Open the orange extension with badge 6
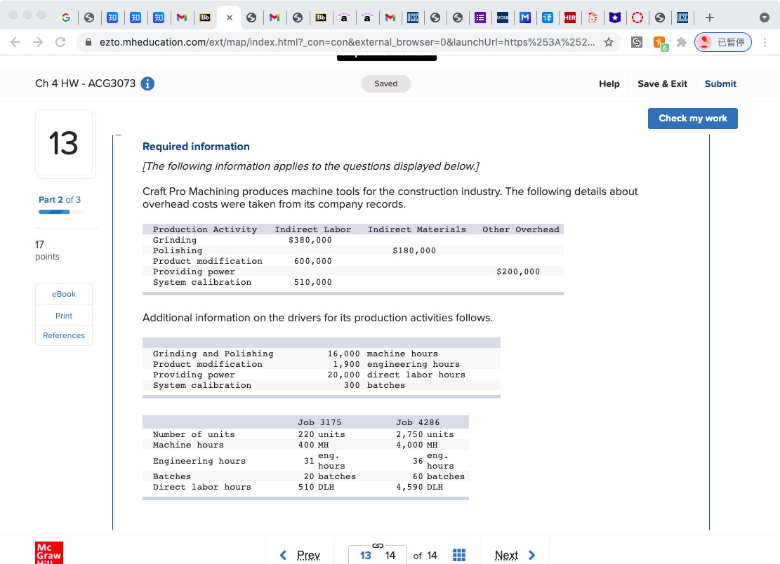Screen dimensions: 780x564 (x=660, y=43)
